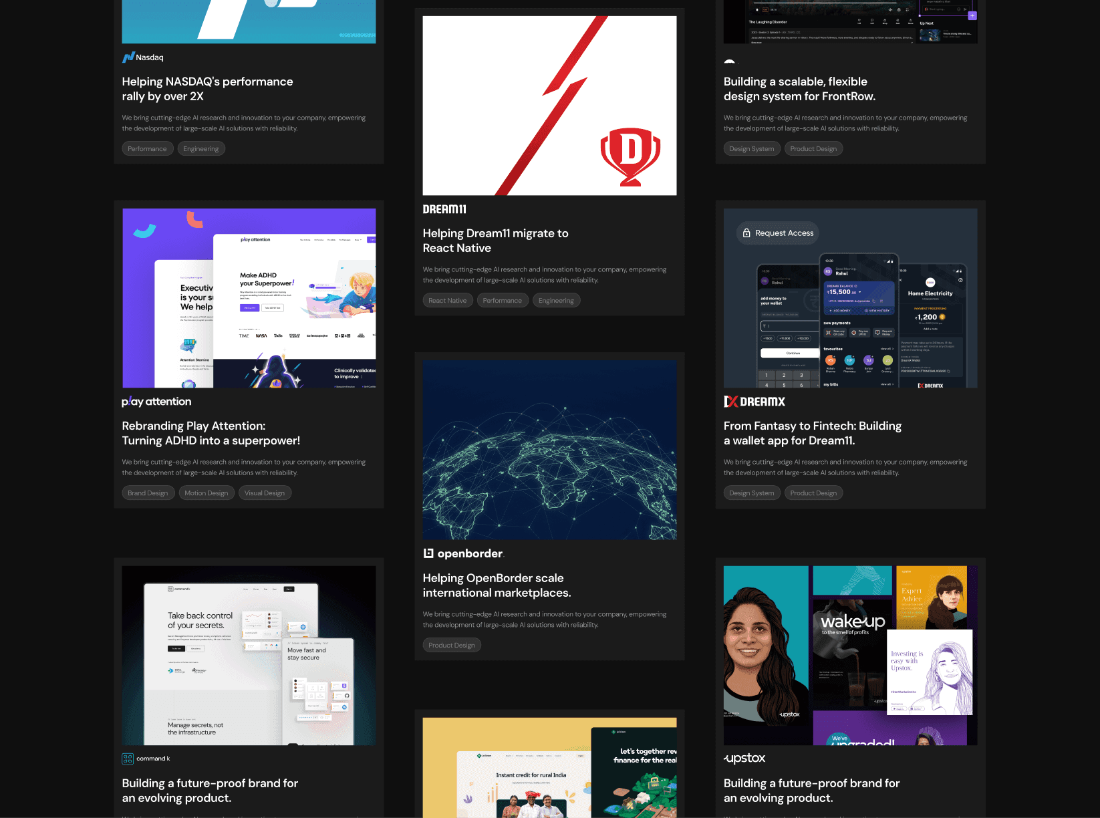Select the Brand Design tag
Screen dimensions: 1100x818
pyautogui.click(x=148, y=493)
